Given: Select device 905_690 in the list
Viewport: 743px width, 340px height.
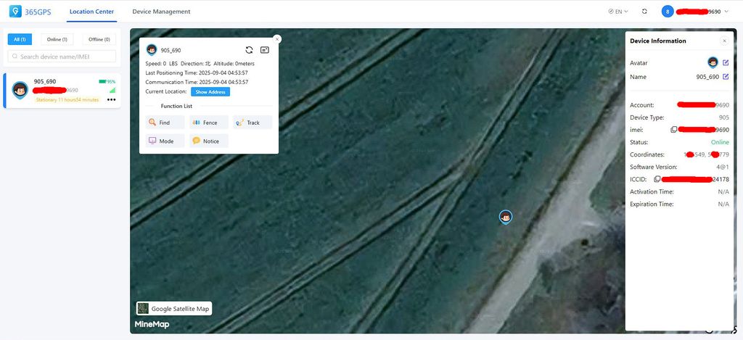Looking at the screenshot, I should pos(62,91).
